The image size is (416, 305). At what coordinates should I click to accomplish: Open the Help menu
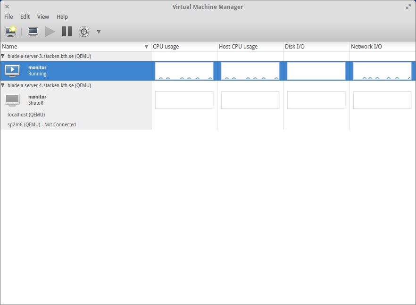tap(62, 16)
